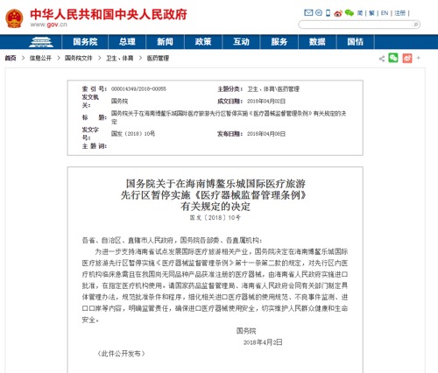Share via red Weibo share button
The image size is (438, 373).
(x=407, y=58)
